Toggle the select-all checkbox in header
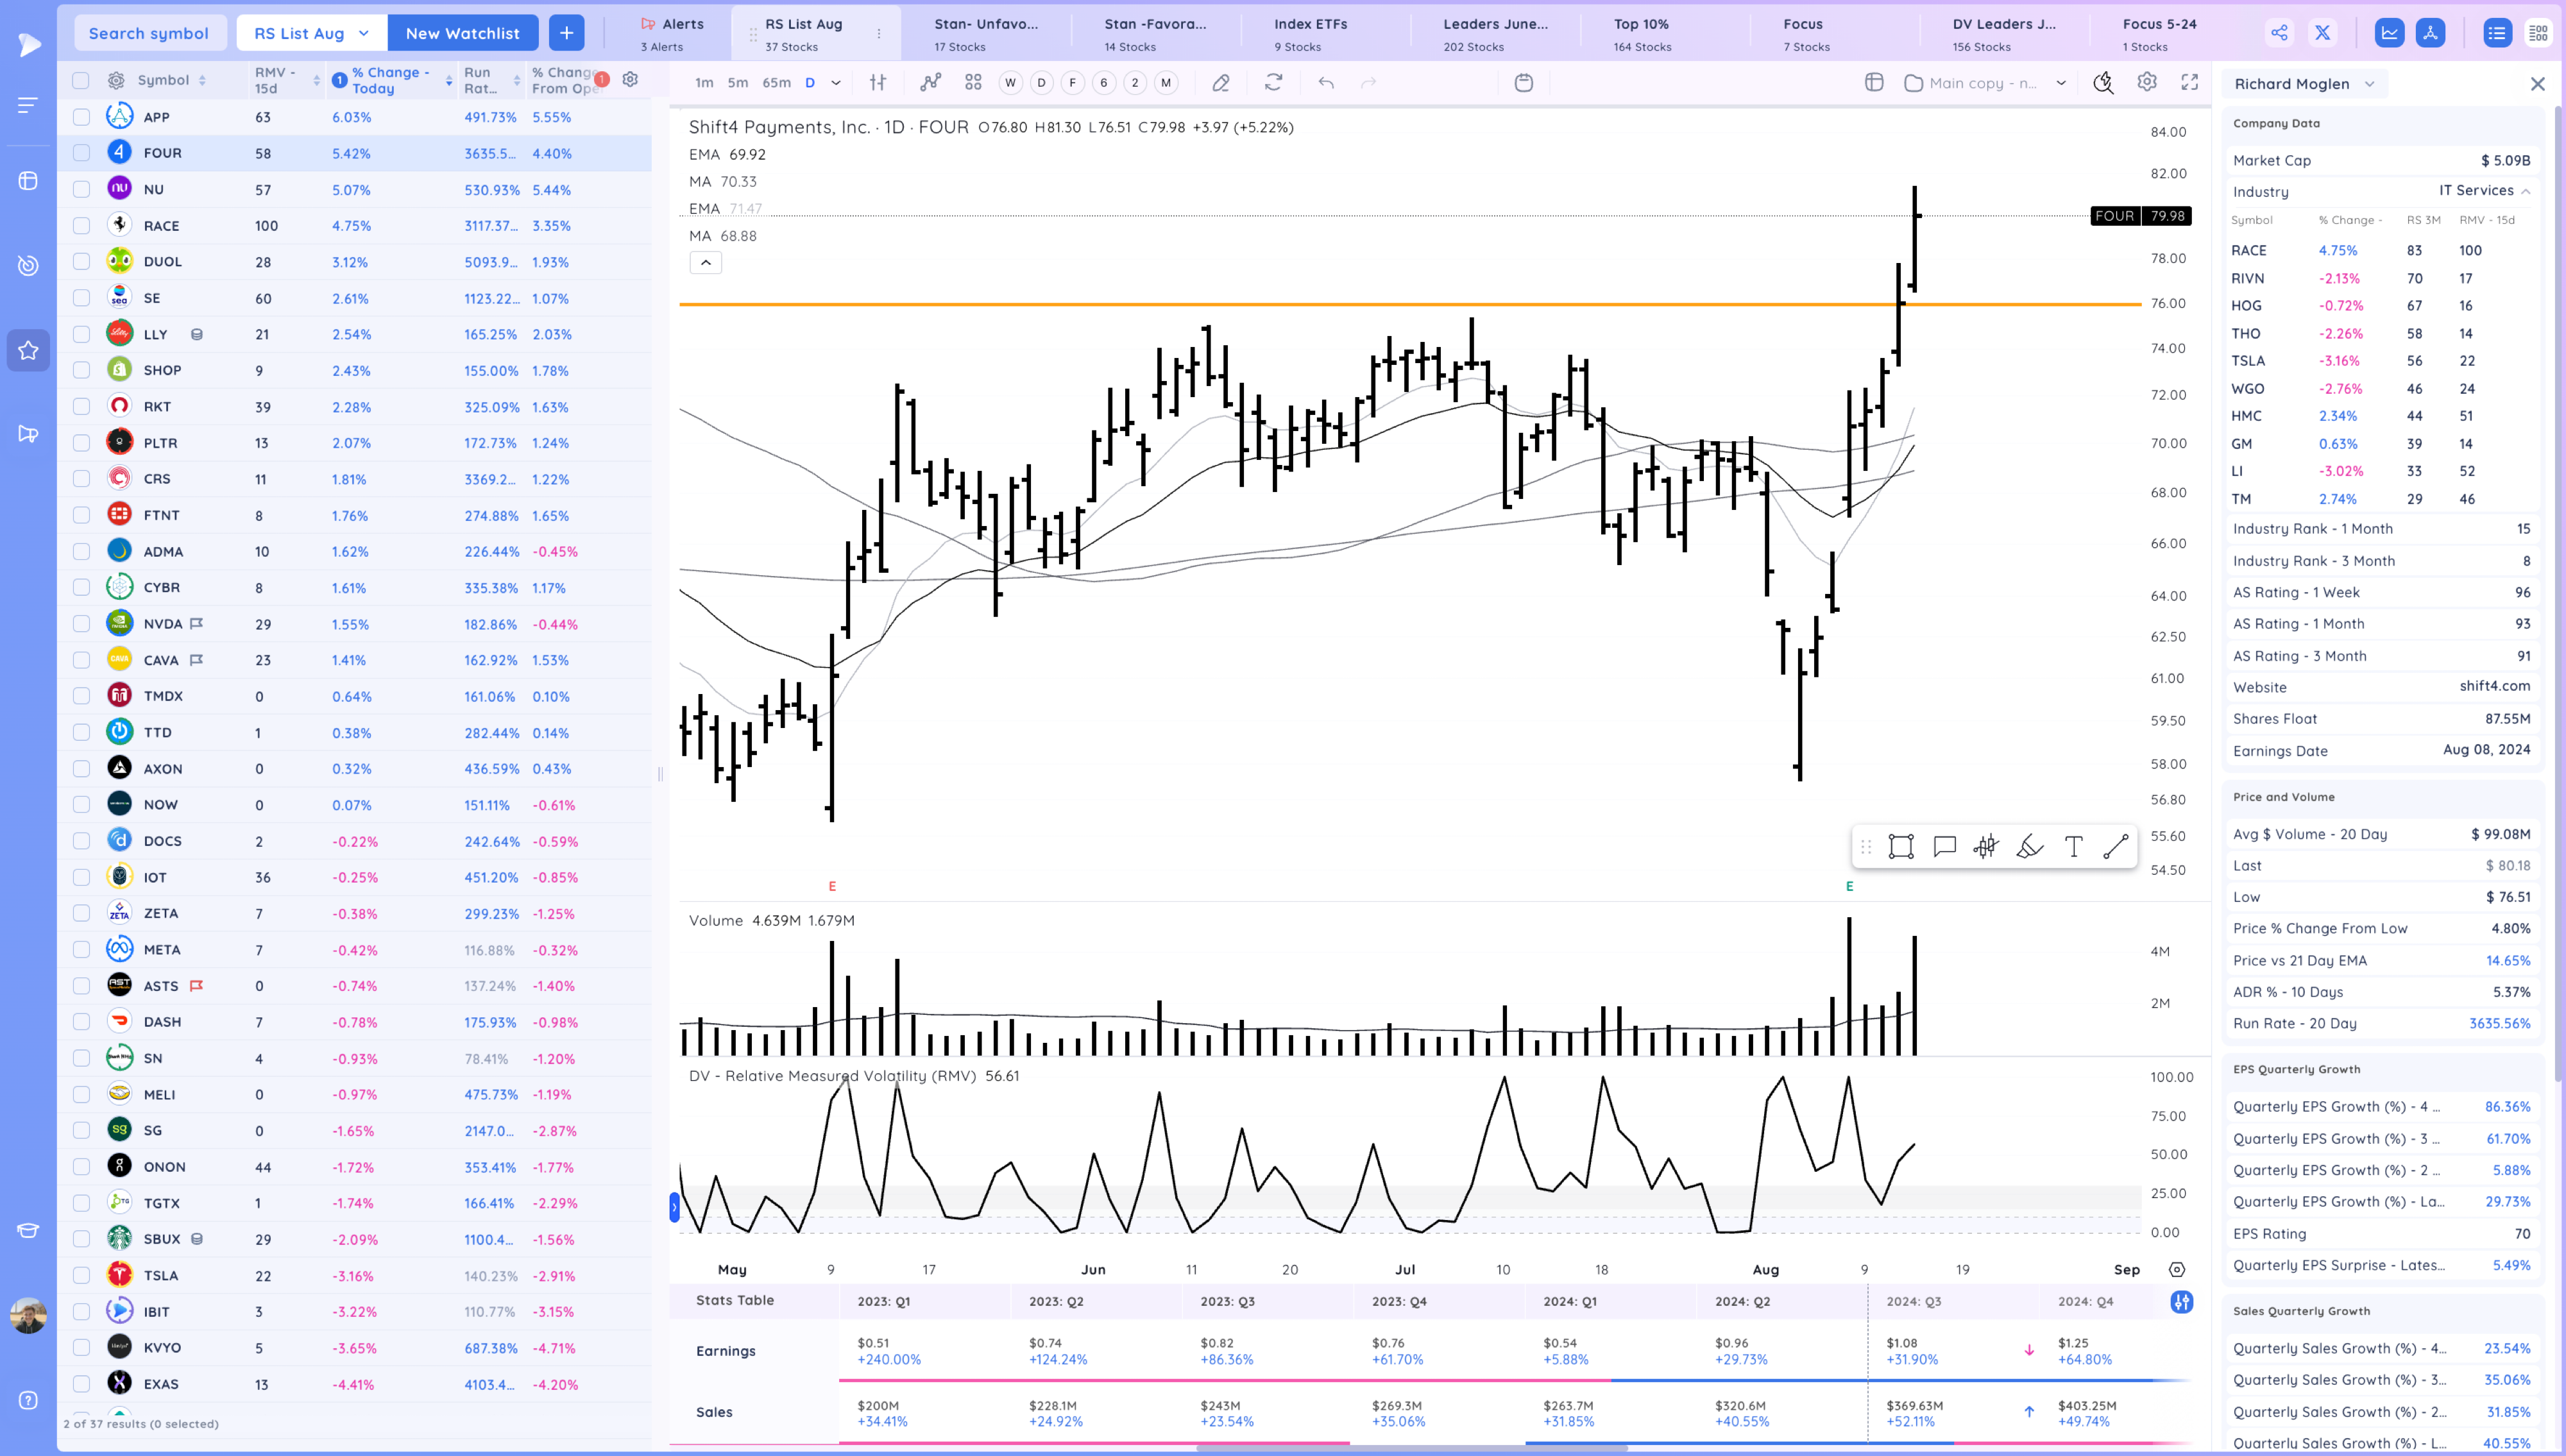The image size is (2566, 1456). click(81, 80)
